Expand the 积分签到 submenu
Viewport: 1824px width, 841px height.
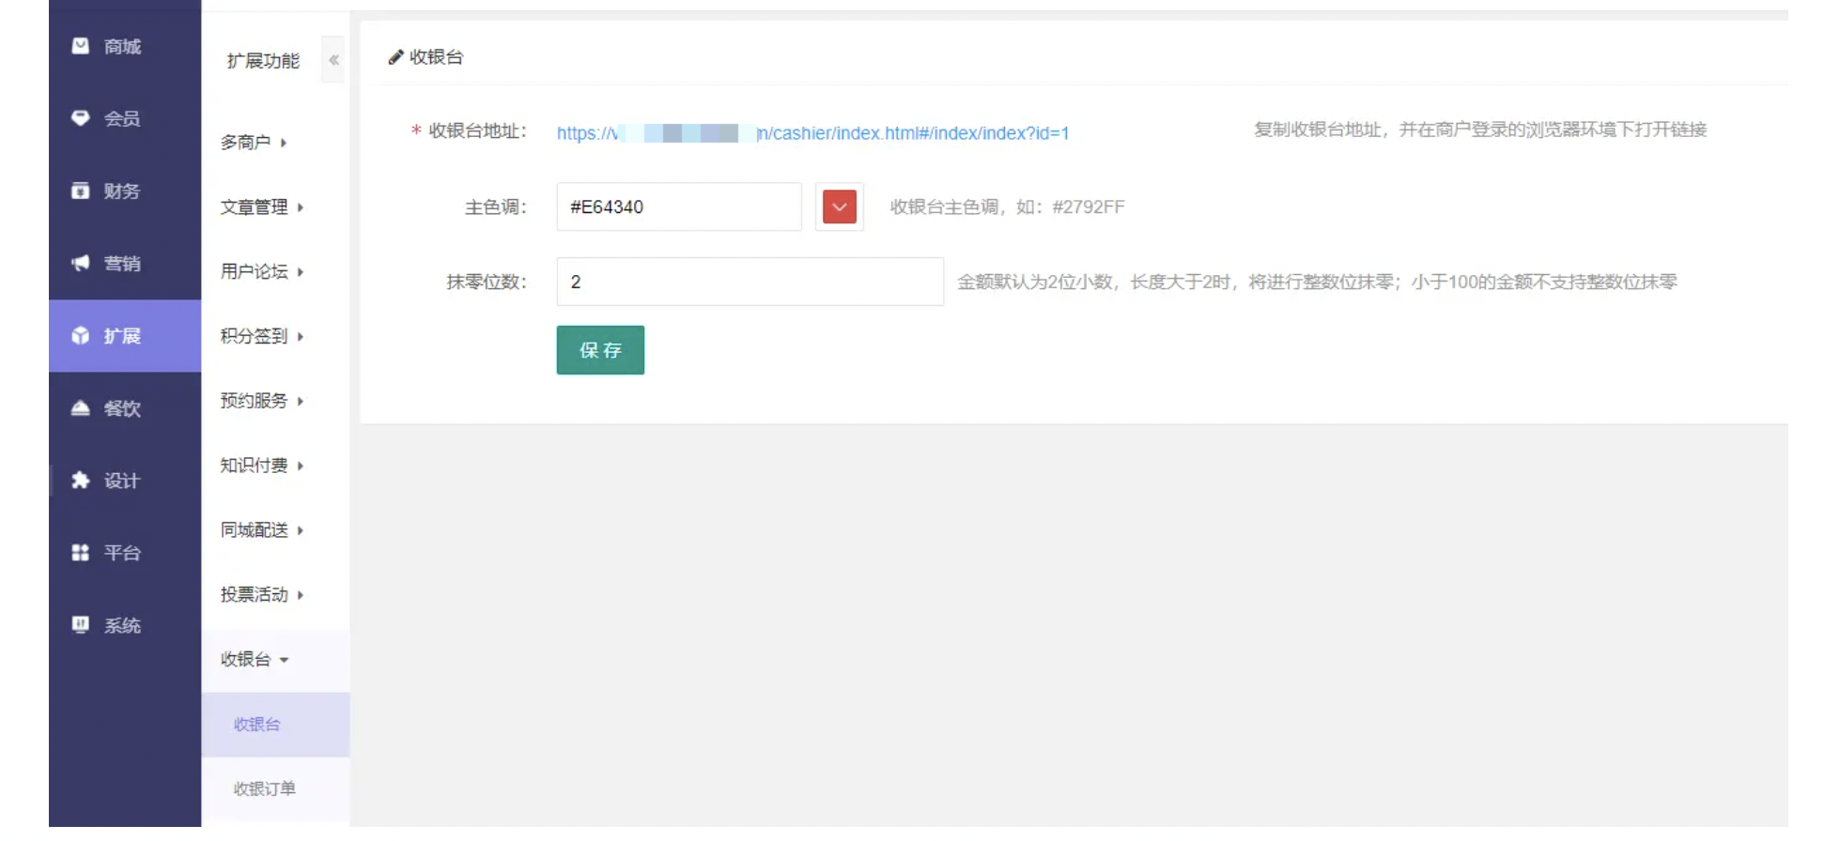point(262,336)
